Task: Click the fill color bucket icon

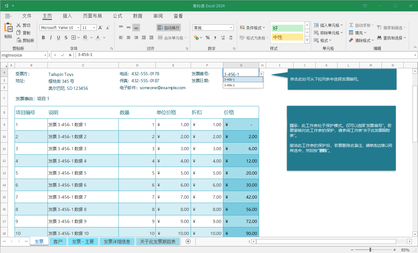Action: [x=85, y=38]
